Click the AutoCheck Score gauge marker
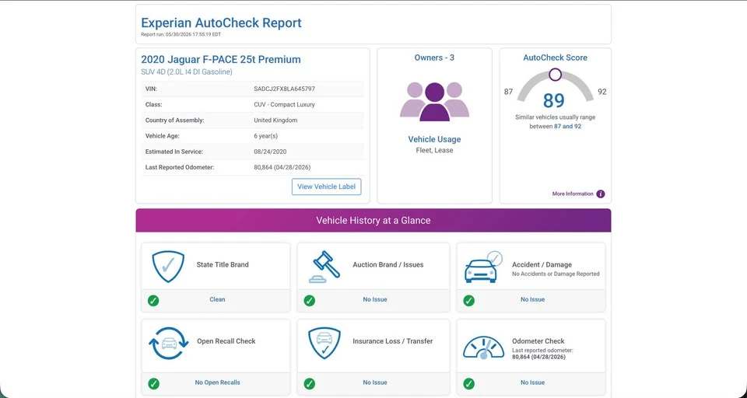This screenshot has height=398, width=747. pos(555,75)
